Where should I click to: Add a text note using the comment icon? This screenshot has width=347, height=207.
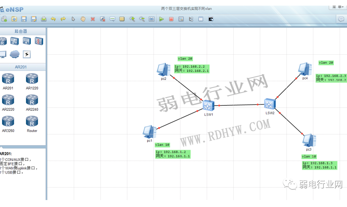coord(112,19)
